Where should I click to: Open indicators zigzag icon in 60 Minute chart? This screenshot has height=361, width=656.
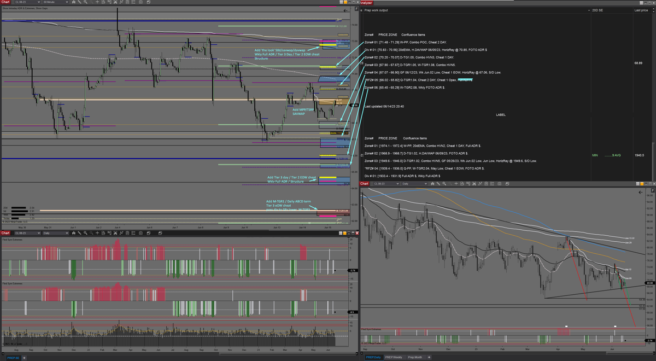(121, 3)
